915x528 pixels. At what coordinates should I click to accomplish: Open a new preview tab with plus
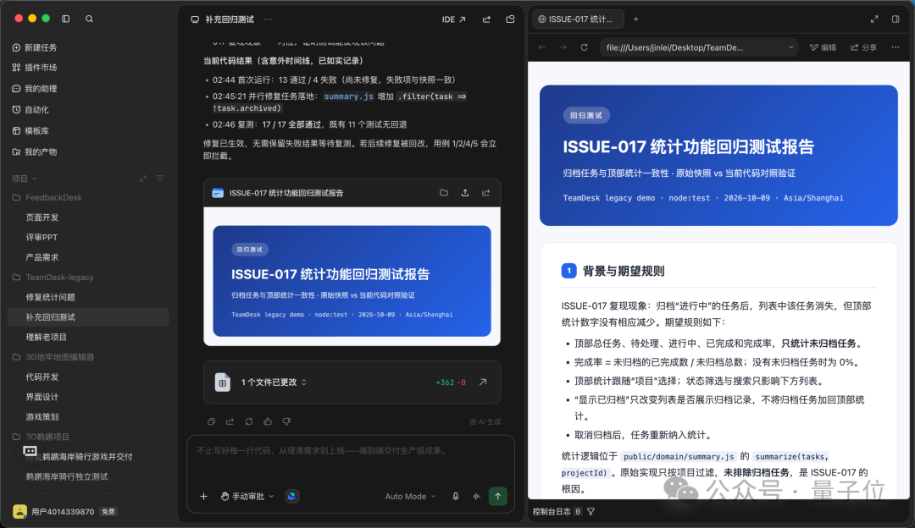[636, 19]
